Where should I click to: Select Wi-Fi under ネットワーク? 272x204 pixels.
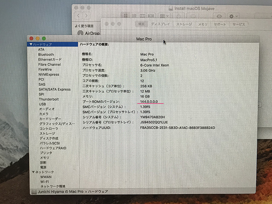[45, 181]
